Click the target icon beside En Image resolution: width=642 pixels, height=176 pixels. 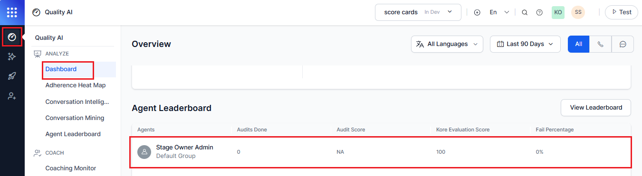pyautogui.click(x=477, y=12)
